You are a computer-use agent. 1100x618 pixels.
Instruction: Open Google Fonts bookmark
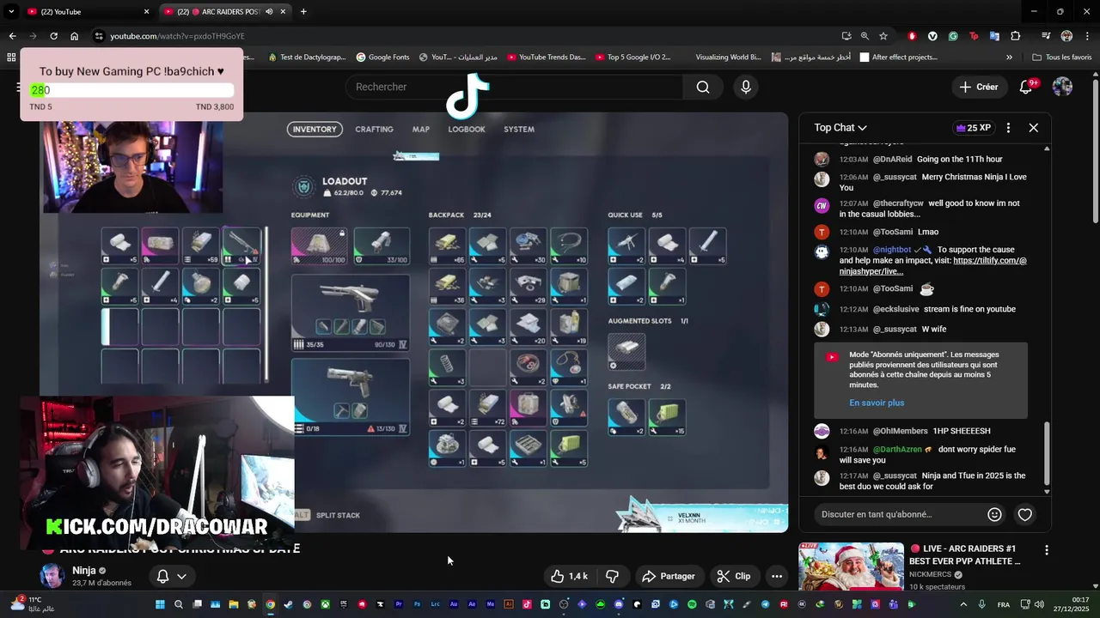click(x=382, y=58)
